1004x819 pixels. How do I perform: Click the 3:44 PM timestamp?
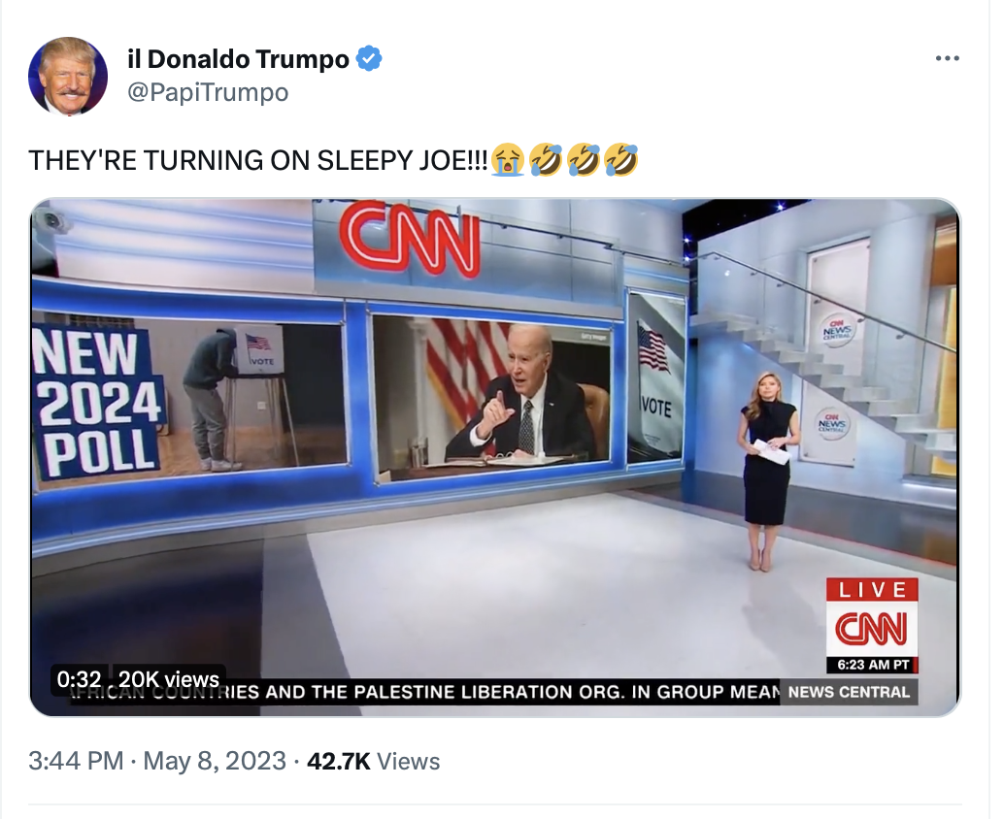(76, 761)
